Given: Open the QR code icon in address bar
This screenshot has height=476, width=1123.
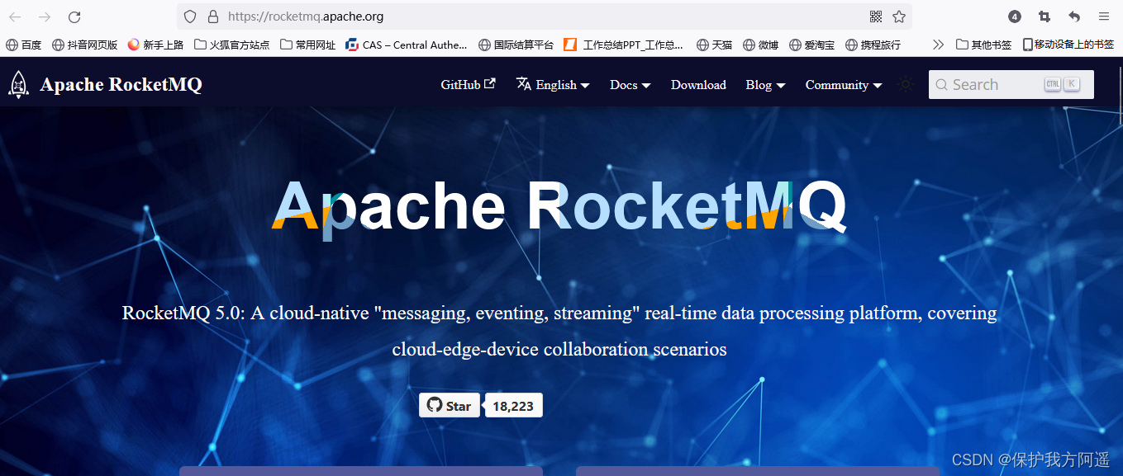Looking at the screenshot, I should [x=876, y=16].
